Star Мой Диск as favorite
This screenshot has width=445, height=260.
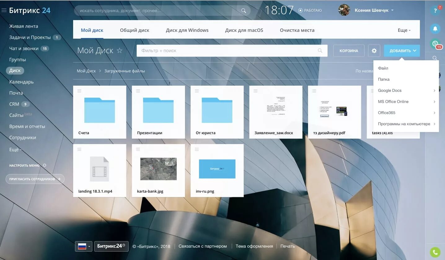120,50
